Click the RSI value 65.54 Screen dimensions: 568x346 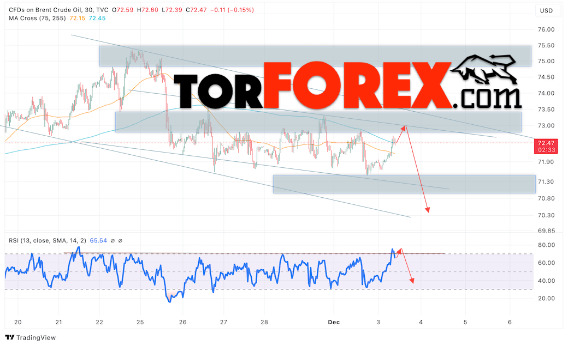tap(98, 240)
